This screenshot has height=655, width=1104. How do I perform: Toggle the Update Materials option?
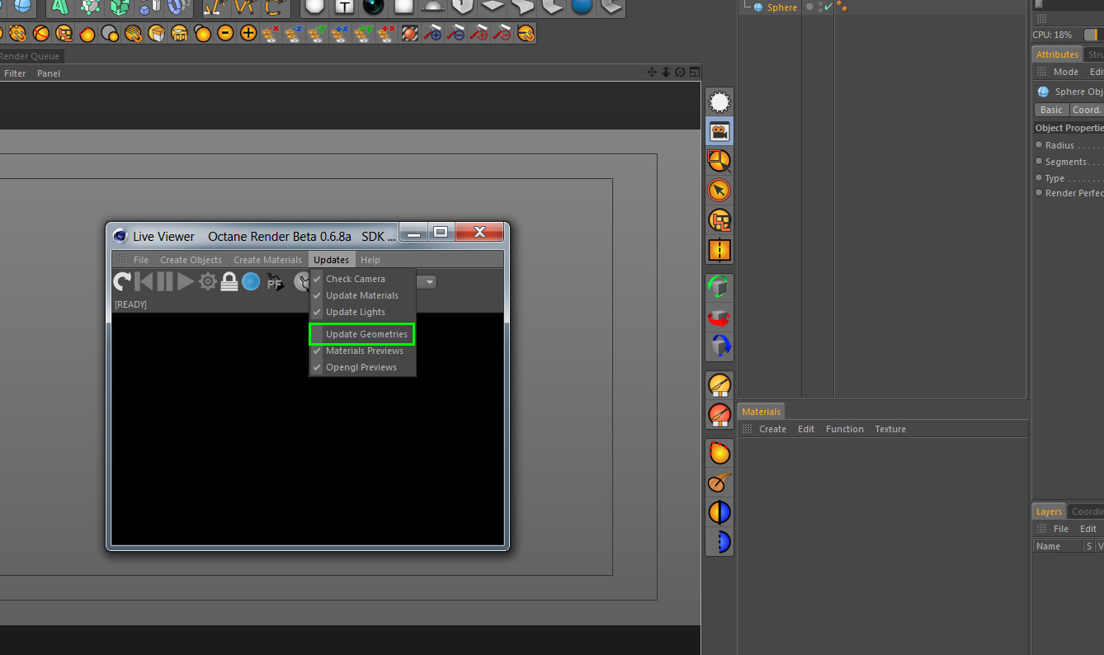click(x=362, y=295)
